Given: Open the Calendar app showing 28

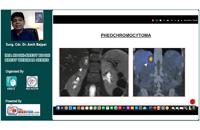Looking at the screenshot, I should [x=83, y=108].
